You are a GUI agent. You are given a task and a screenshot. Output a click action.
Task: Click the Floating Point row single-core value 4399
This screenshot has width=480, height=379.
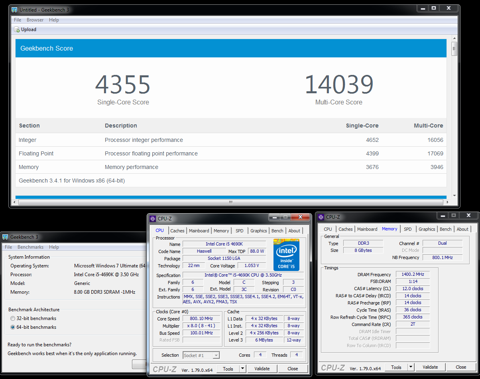(372, 153)
